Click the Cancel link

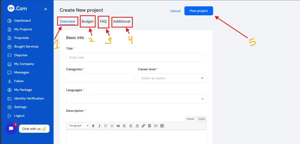point(175,11)
